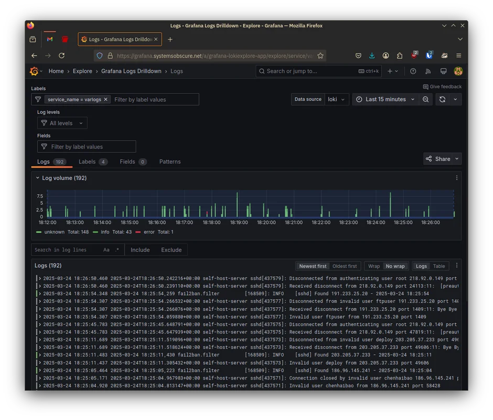Switch to the Patterns tab

point(170,162)
